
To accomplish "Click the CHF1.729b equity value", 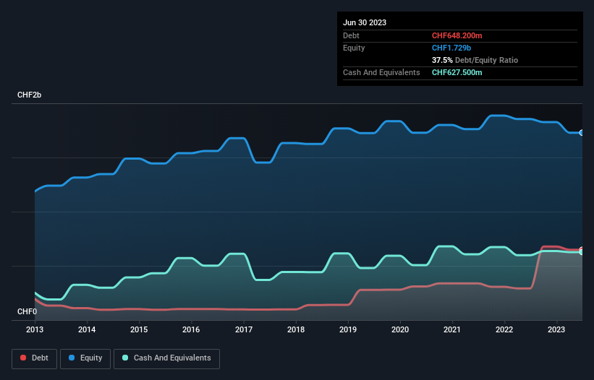I will (451, 48).
